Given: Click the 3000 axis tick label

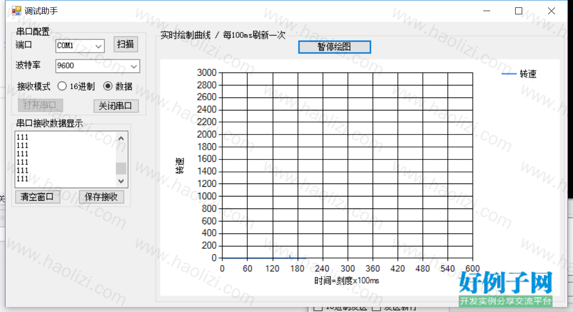Looking at the screenshot, I should point(207,73).
